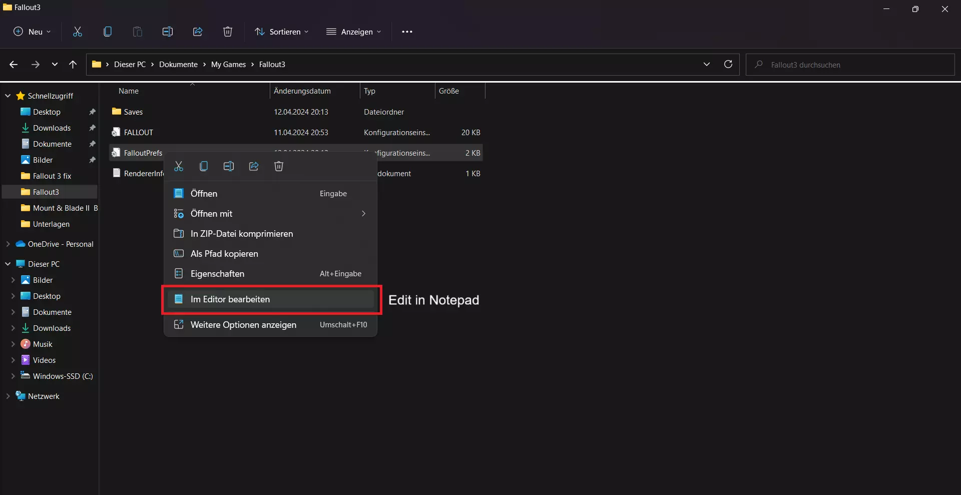The width and height of the screenshot is (961, 495).
Task: Expand the Musik node under Dieser PC
Action: click(x=13, y=344)
